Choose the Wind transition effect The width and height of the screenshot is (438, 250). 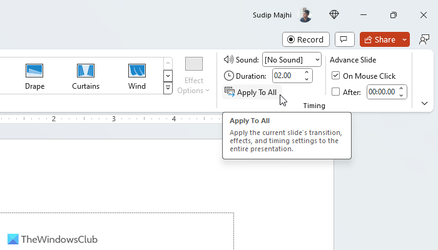[136, 76]
